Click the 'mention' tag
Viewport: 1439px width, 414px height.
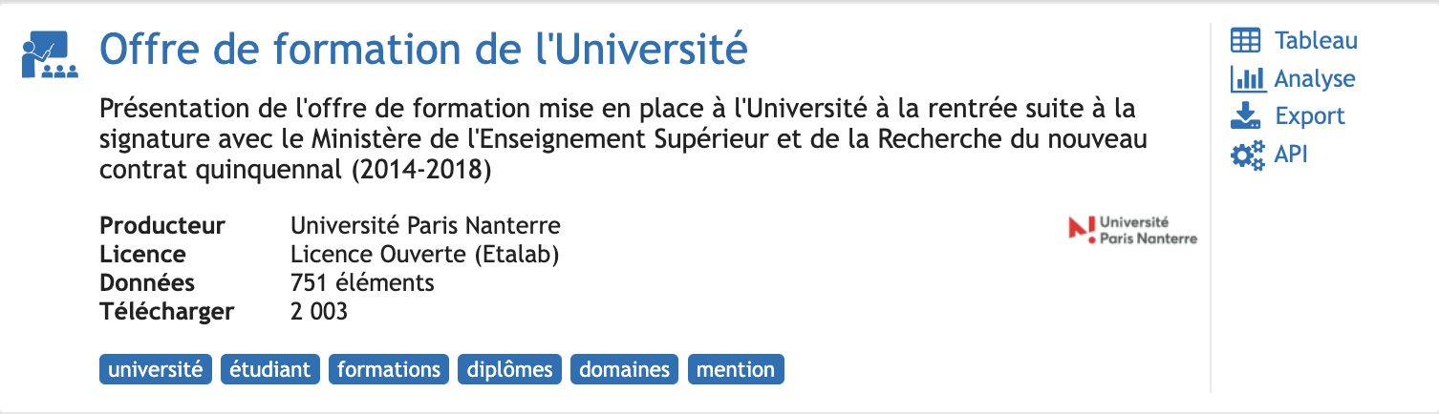(736, 369)
